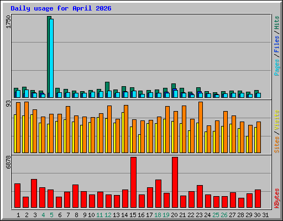Click day label '22' on x-axis
The image size is (283, 221).
(x=191, y=215)
